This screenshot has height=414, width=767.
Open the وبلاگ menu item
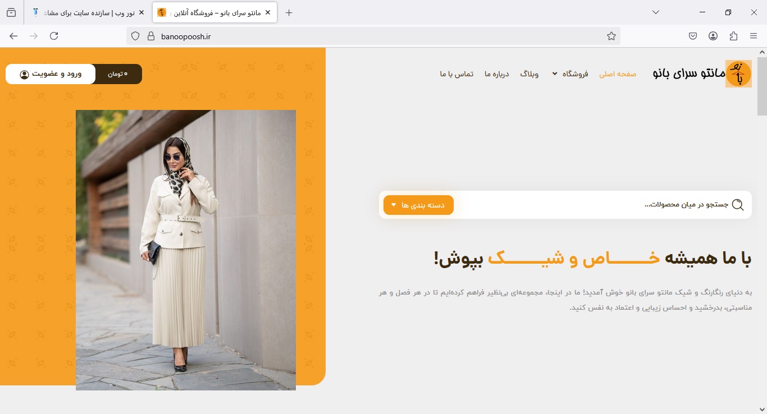pos(529,73)
